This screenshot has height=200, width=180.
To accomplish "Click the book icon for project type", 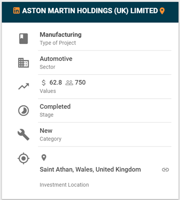I will pyautogui.click(x=23, y=39).
